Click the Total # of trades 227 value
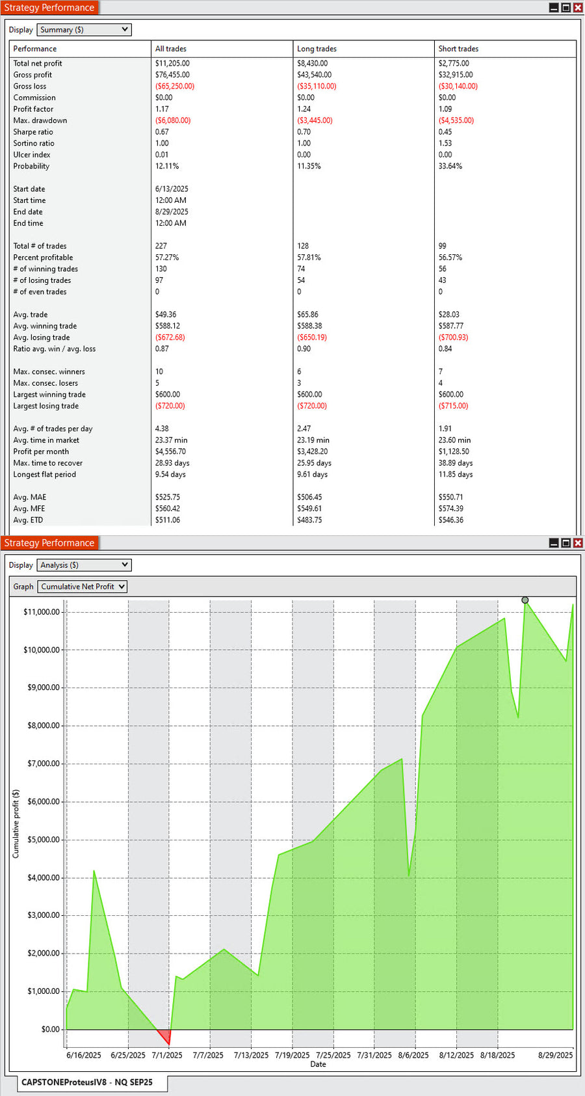Screen dimensions: 585x1096 click(x=161, y=247)
